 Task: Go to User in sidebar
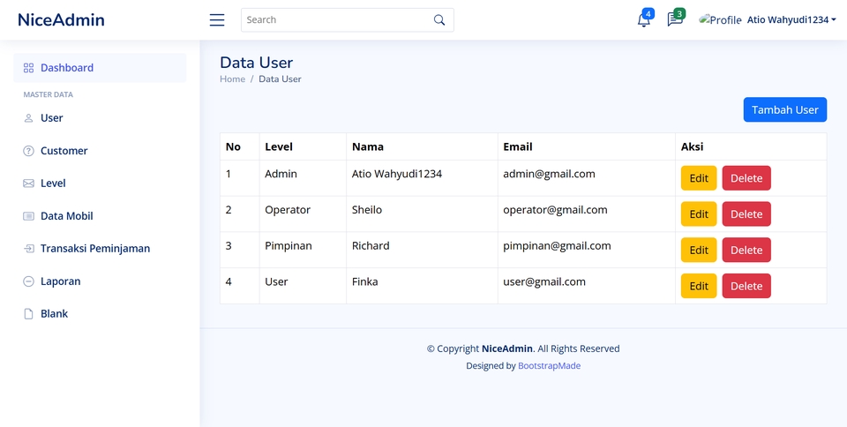tap(100, 118)
